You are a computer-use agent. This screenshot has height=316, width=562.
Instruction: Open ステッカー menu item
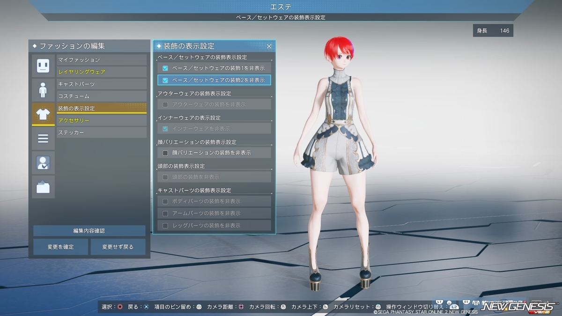(102, 133)
